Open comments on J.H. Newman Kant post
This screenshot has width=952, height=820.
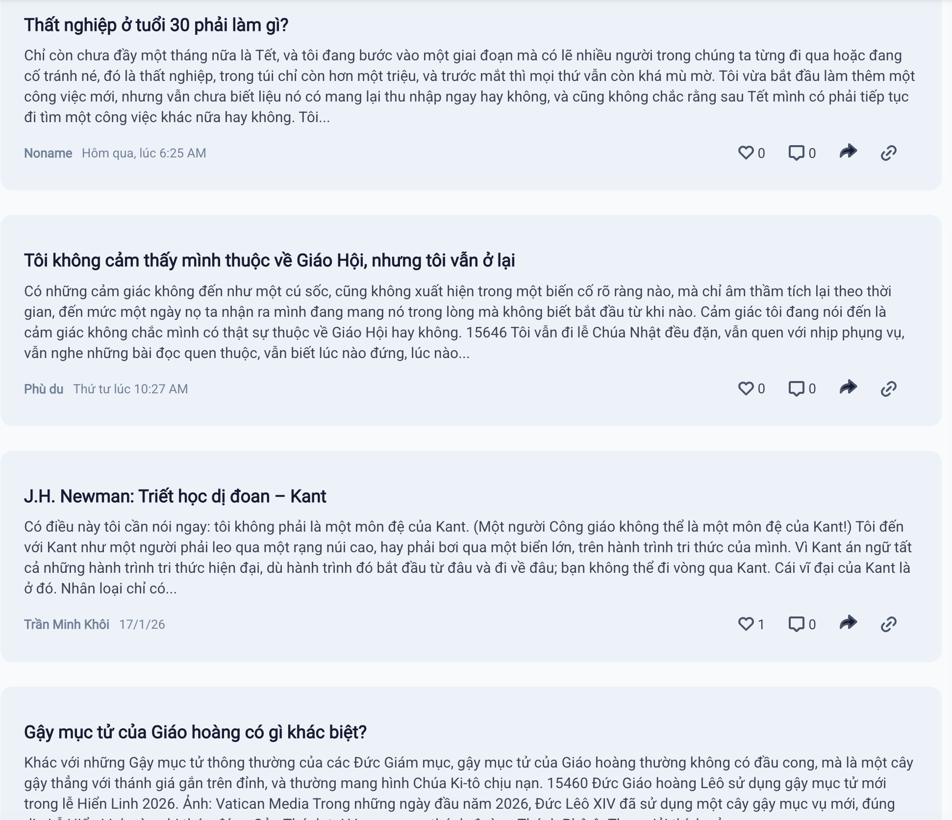click(x=796, y=624)
